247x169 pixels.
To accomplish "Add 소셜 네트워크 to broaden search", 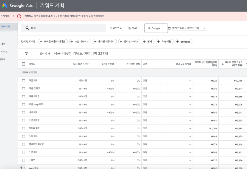I will (x=80, y=42).
